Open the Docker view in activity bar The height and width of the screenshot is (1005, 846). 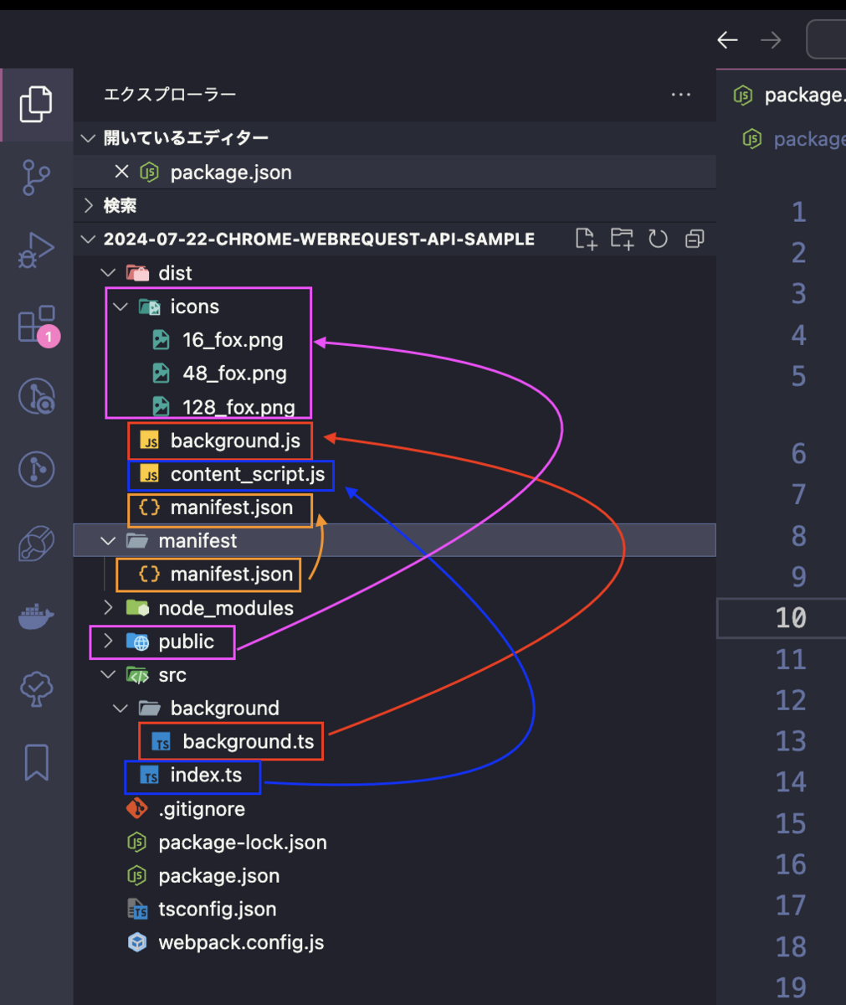36,618
